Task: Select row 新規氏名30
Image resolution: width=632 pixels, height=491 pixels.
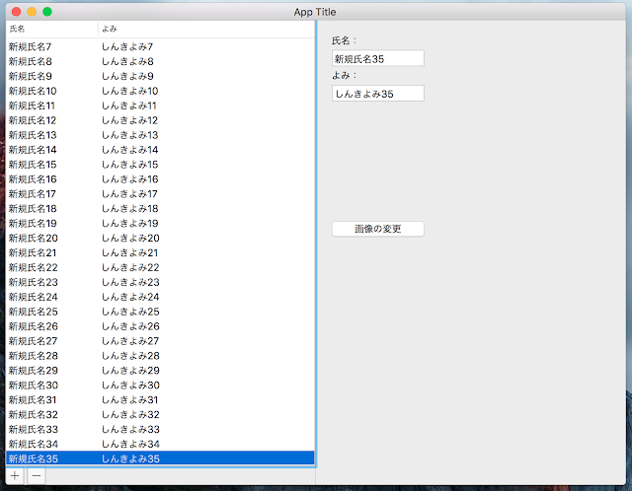Action: (160, 386)
